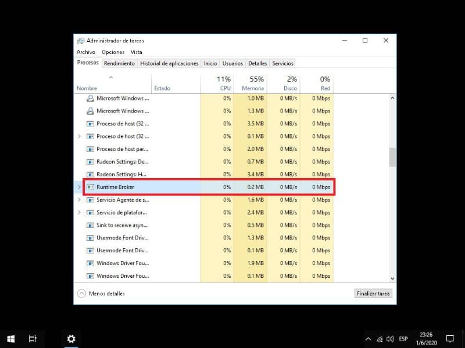Image resolution: width=465 pixels, height=348 pixels.
Task: Expand the second Proceso de host (32 row
Action: coord(79,136)
